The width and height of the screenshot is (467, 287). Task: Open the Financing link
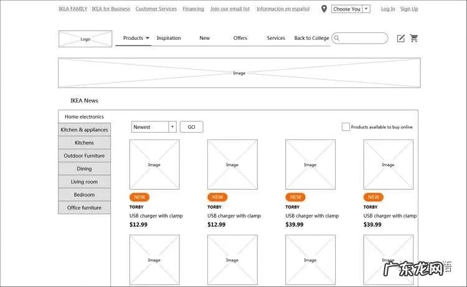[194, 9]
